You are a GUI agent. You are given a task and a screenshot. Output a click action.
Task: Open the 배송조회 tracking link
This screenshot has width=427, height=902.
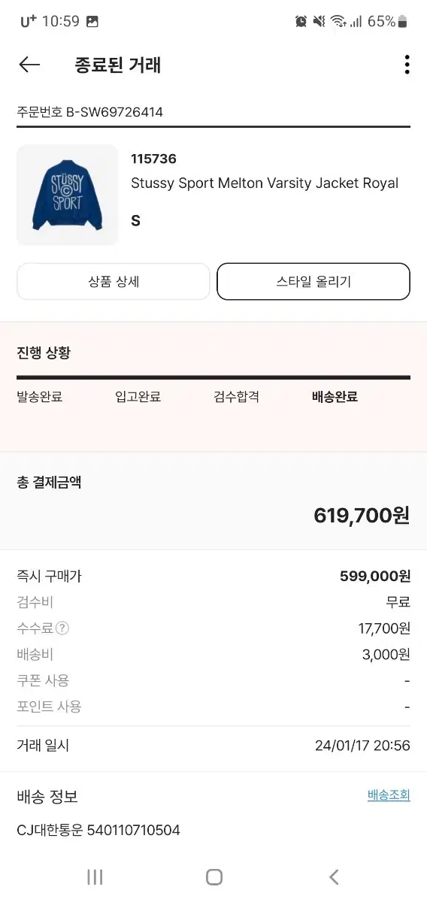(x=389, y=795)
